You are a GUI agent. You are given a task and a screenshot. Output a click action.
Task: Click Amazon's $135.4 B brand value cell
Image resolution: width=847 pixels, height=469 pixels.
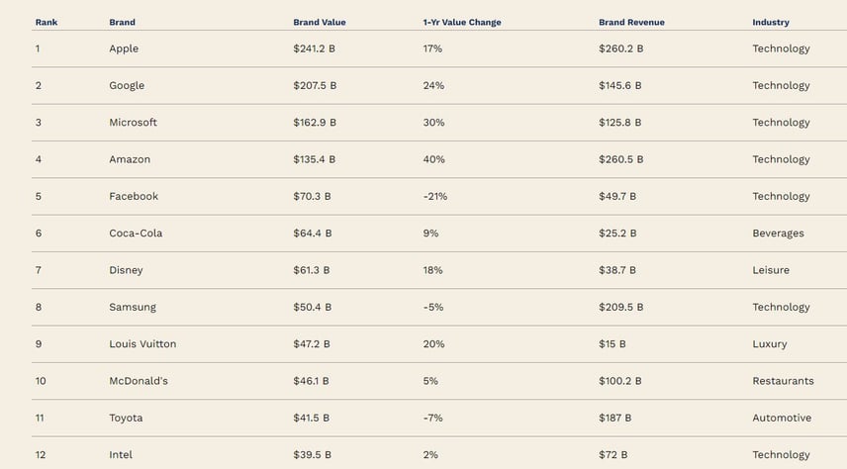click(315, 159)
